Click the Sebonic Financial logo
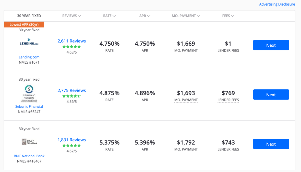301x172 pixels. (x=29, y=93)
